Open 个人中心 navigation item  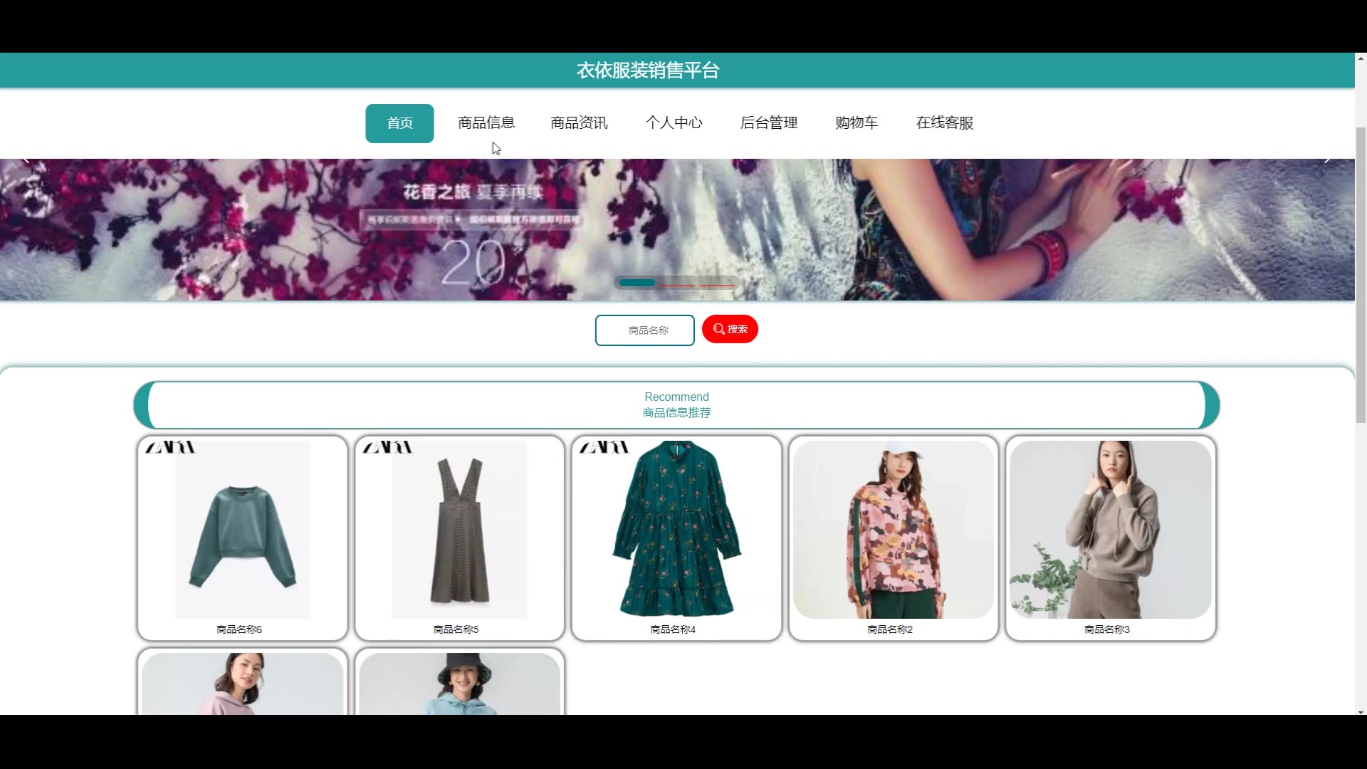[x=674, y=123]
